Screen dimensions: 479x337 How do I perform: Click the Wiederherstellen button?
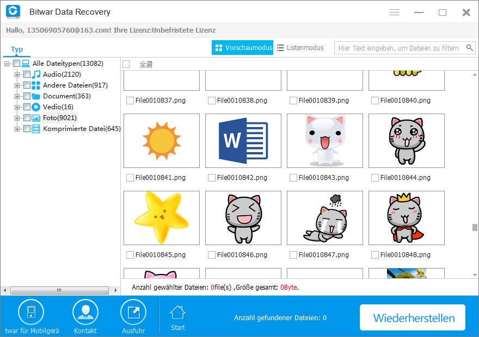pyautogui.click(x=413, y=317)
